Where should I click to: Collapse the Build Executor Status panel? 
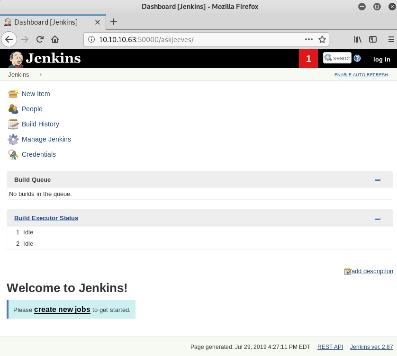tap(377, 219)
